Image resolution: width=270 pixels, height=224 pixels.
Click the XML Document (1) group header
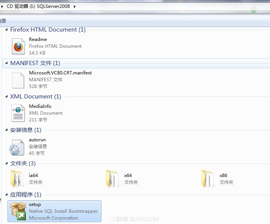tap(36, 97)
